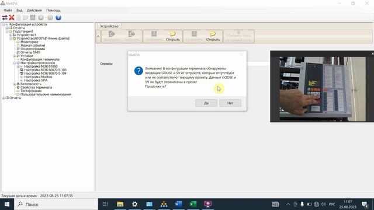Click the Windows Start button
Screen dimensions: 374x210
(7, 204)
